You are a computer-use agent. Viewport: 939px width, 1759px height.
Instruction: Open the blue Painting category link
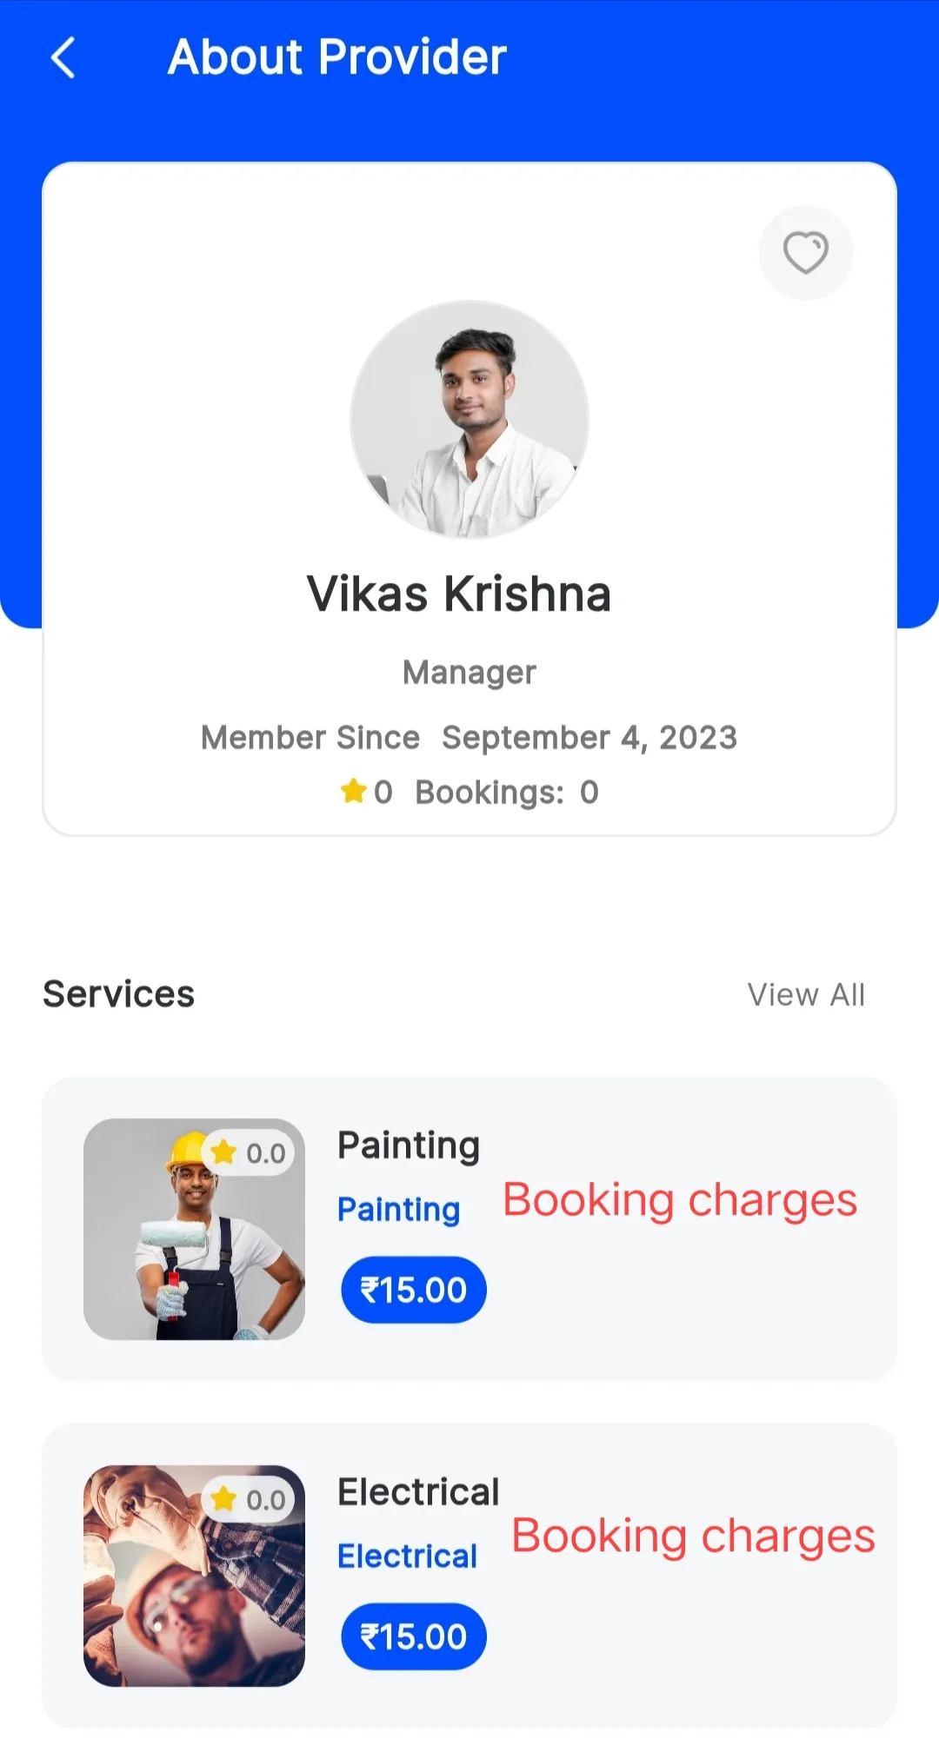click(399, 1210)
